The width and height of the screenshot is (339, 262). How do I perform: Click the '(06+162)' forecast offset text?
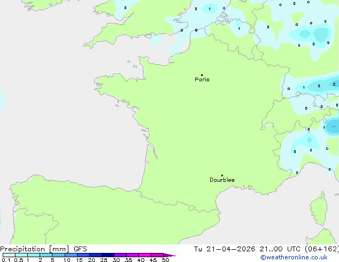322,249
